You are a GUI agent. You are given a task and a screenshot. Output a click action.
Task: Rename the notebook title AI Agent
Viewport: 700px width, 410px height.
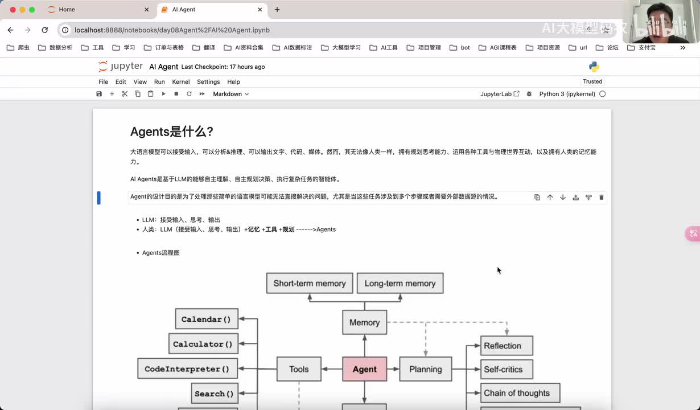tap(164, 67)
